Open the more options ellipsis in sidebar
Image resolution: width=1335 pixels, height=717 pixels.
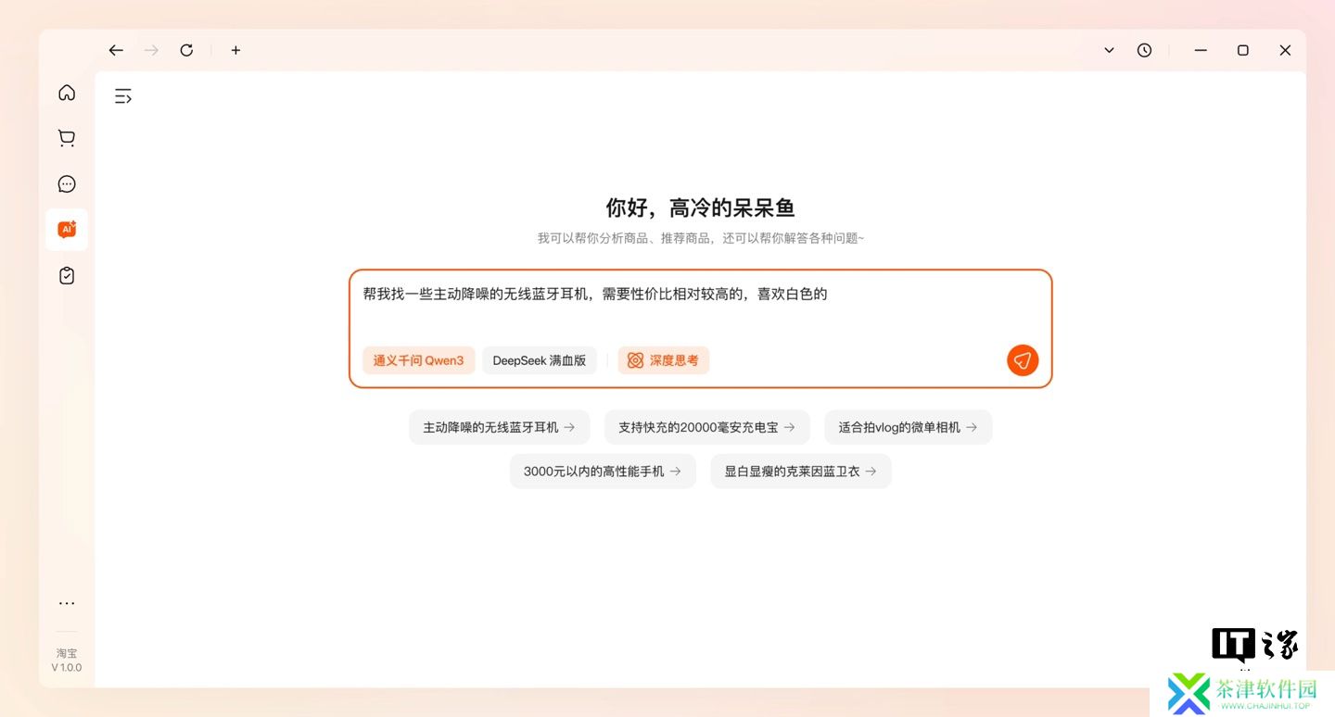[67, 603]
